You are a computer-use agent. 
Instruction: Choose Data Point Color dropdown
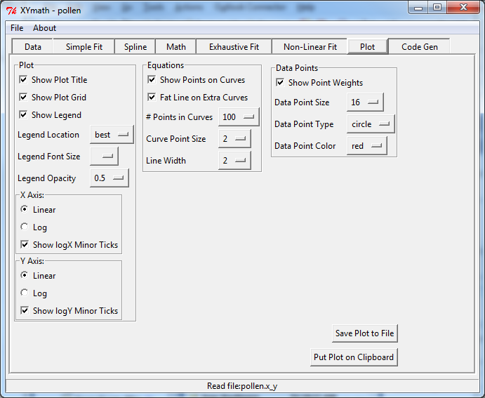point(366,146)
